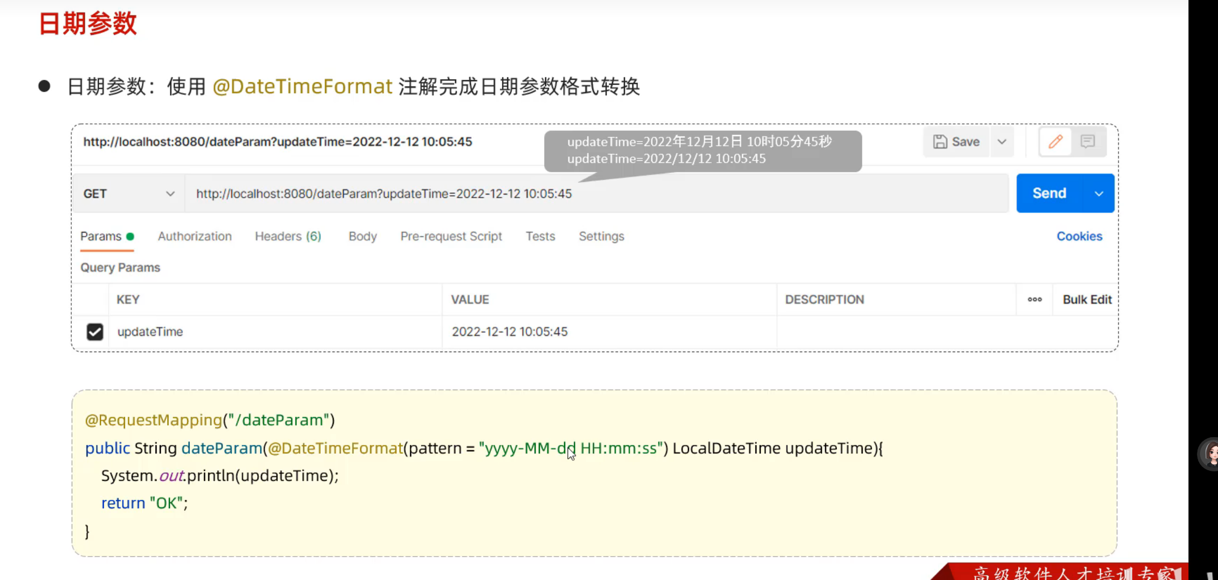The width and height of the screenshot is (1218, 580).
Task: Expand the Send button dropdown arrow
Action: (1099, 194)
